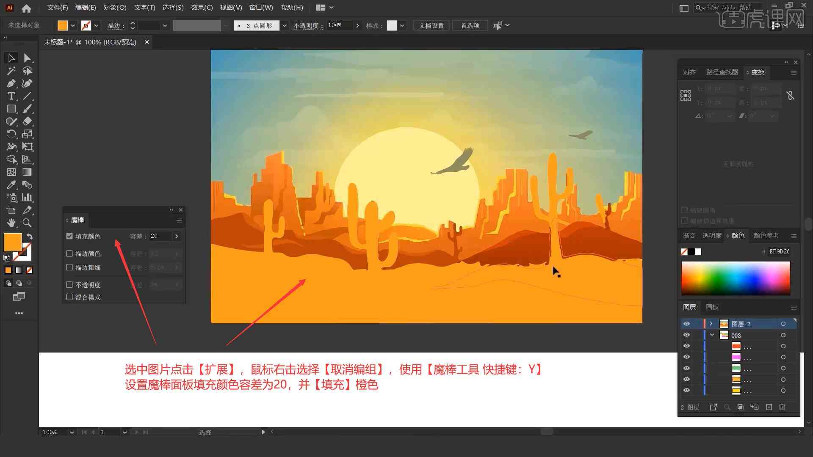Screen dimensions: 813x457
Task: Select the Pen tool
Action: pos(11,83)
